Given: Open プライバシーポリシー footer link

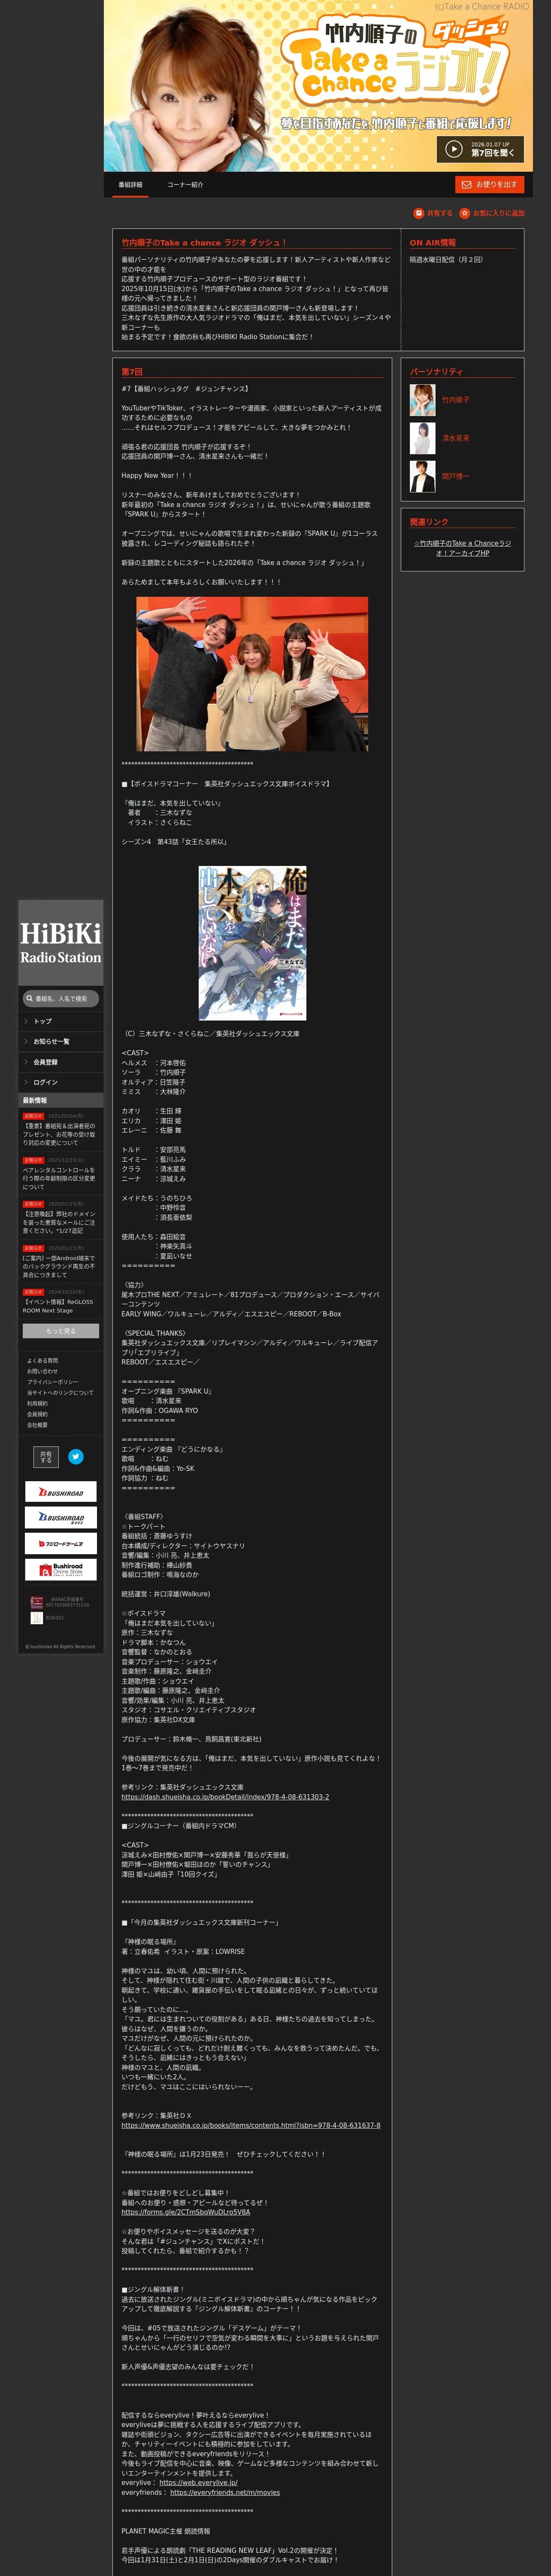Looking at the screenshot, I should 53,1382.
